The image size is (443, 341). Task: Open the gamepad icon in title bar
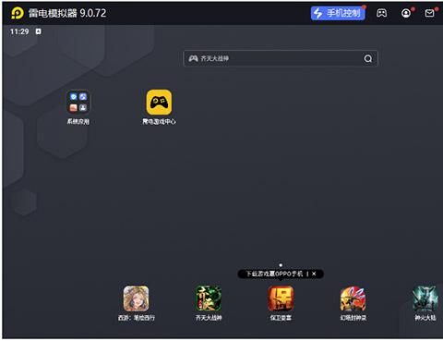coord(382,13)
